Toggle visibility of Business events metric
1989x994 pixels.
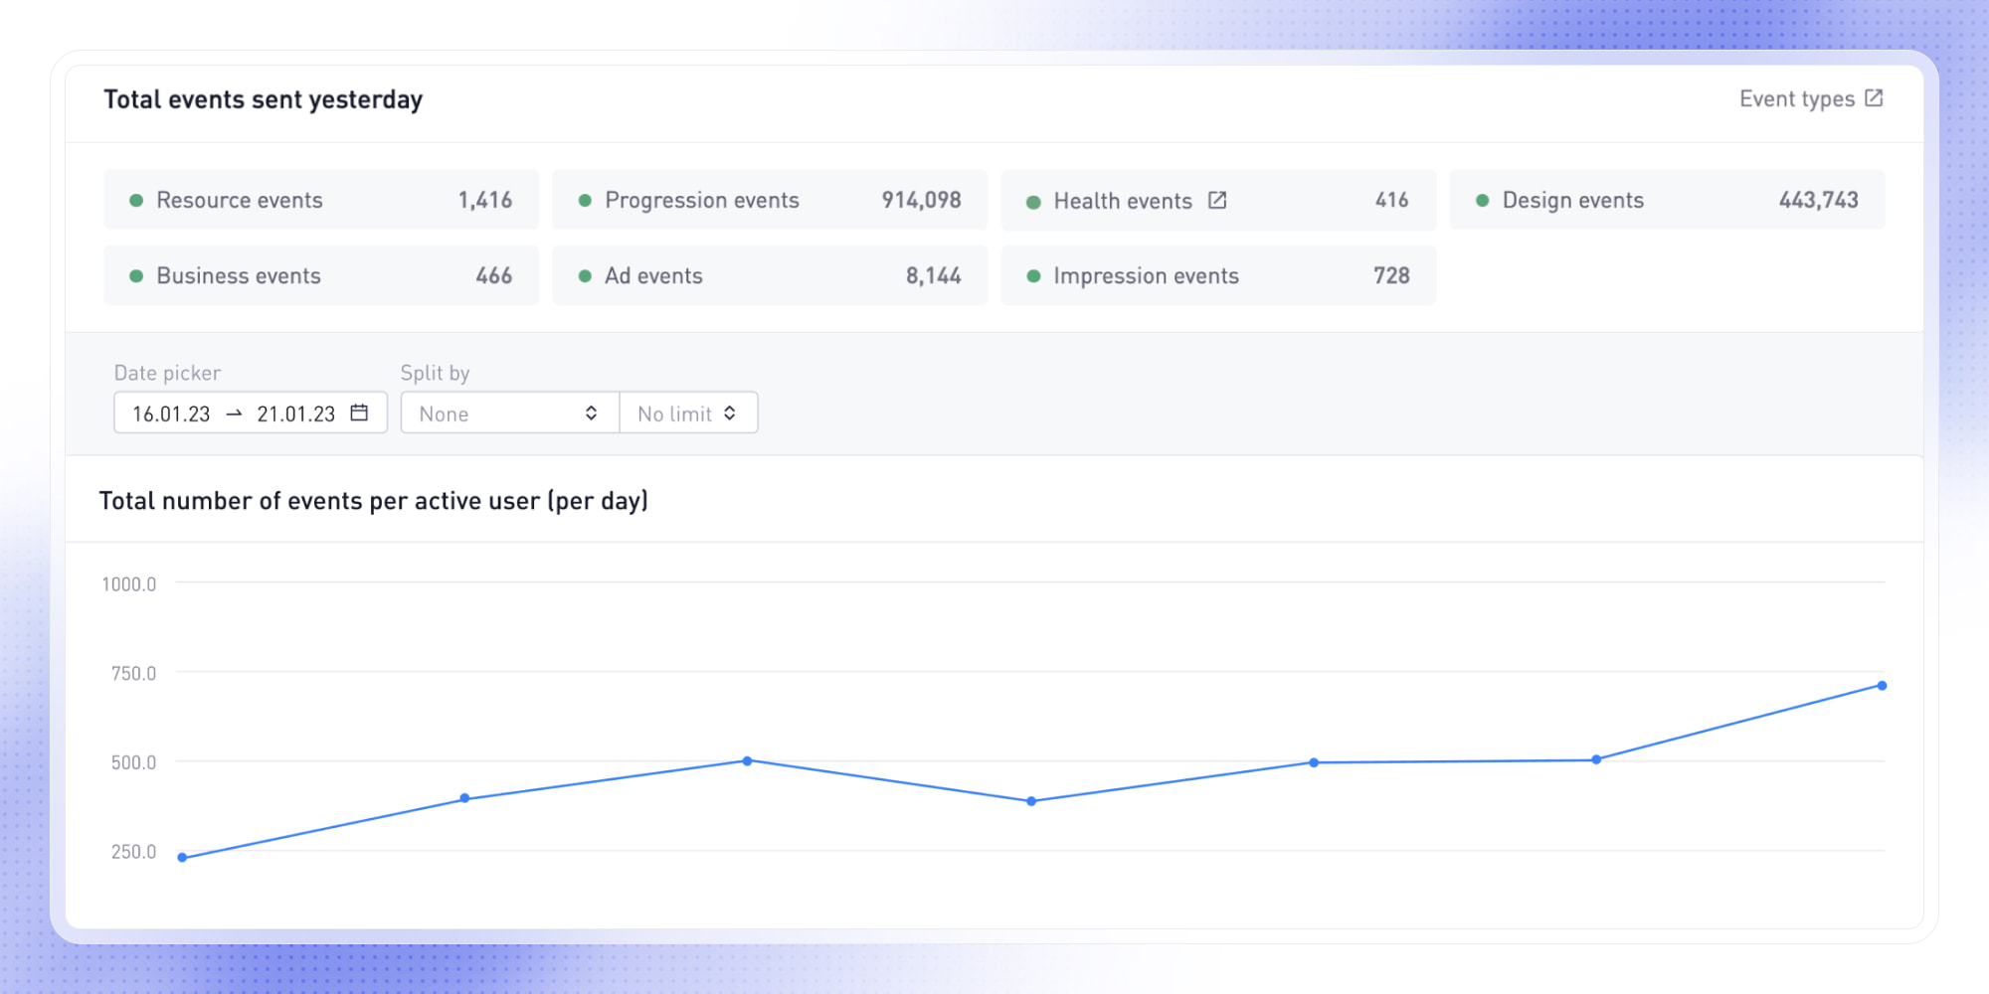136,275
